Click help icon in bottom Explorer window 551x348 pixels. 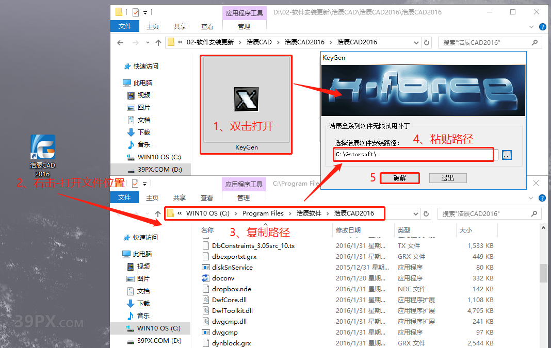click(543, 198)
